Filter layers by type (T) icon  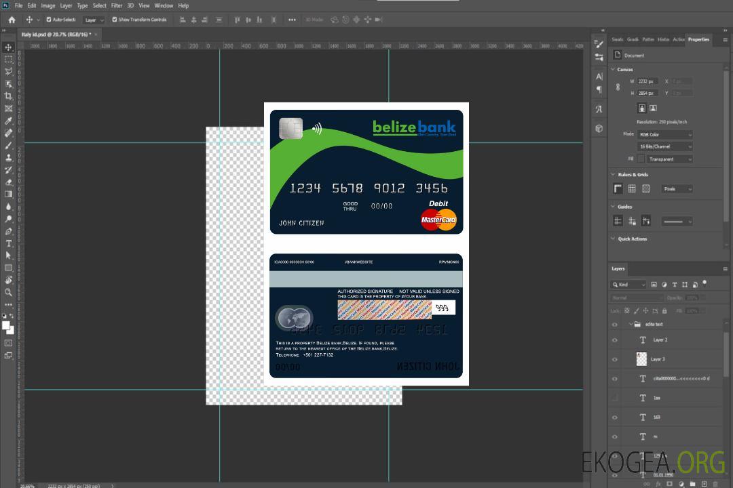pyautogui.click(x=675, y=285)
